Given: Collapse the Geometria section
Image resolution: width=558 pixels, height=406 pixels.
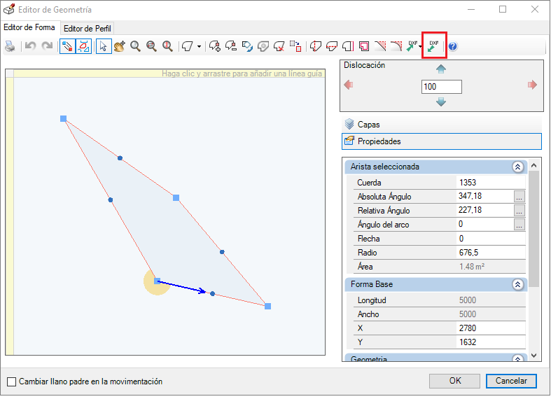Looking at the screenshot, I should [x=518, y=358].
